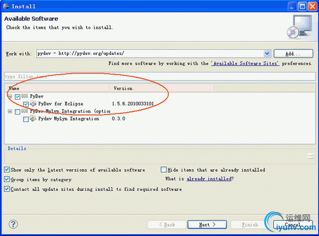Open the already installed link

(x=209, y=179)
